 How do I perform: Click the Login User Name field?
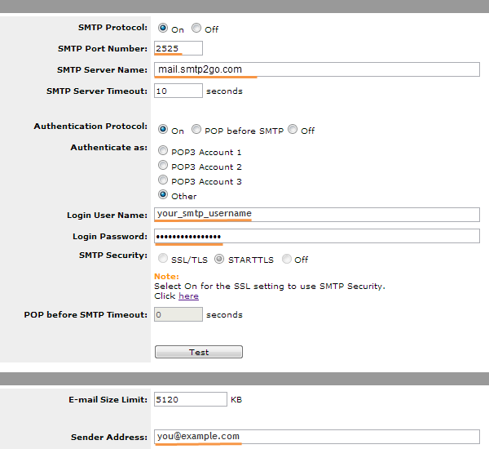[317, 215]
